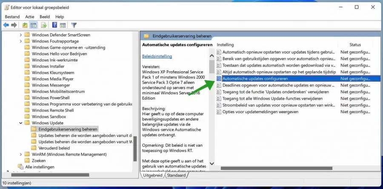Click policy icon of 'Opties voor updatemeldingen weergeven'
The height and width of the screenshot is (189, 383).
point(219,112)
